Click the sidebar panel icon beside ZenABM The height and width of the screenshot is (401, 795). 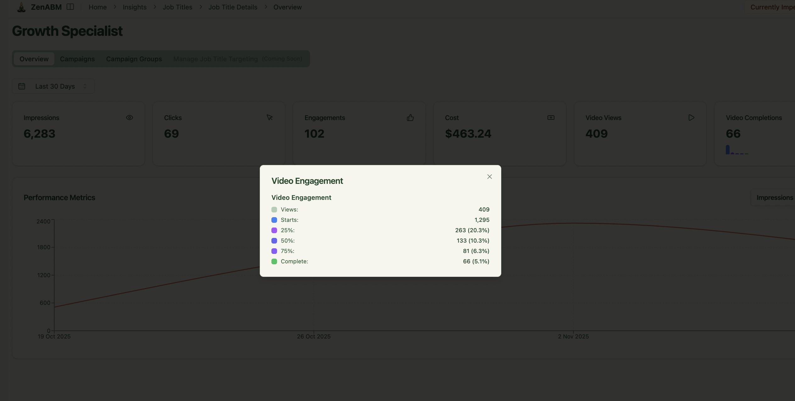(x=70, y=6)
